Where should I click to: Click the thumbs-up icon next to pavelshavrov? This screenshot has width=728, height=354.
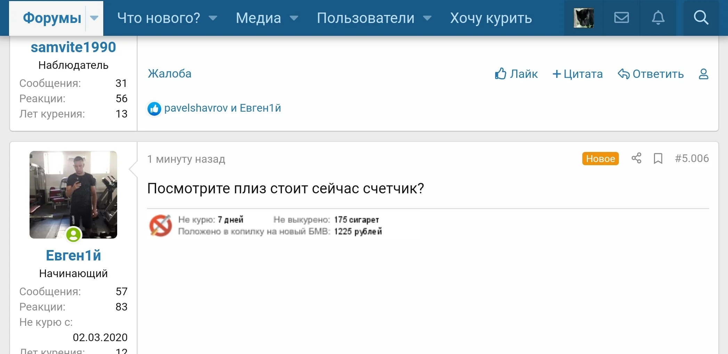(154, 108)
